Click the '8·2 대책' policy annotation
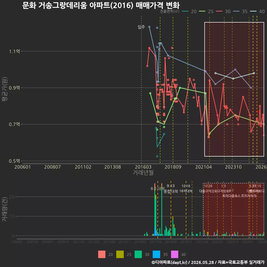Image resolution: width=267 pixels, height=267 pixels. tap(158, 189)
